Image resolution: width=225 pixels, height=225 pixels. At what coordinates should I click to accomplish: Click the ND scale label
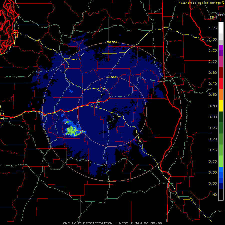pyautogui.click(x=215, y=195)
